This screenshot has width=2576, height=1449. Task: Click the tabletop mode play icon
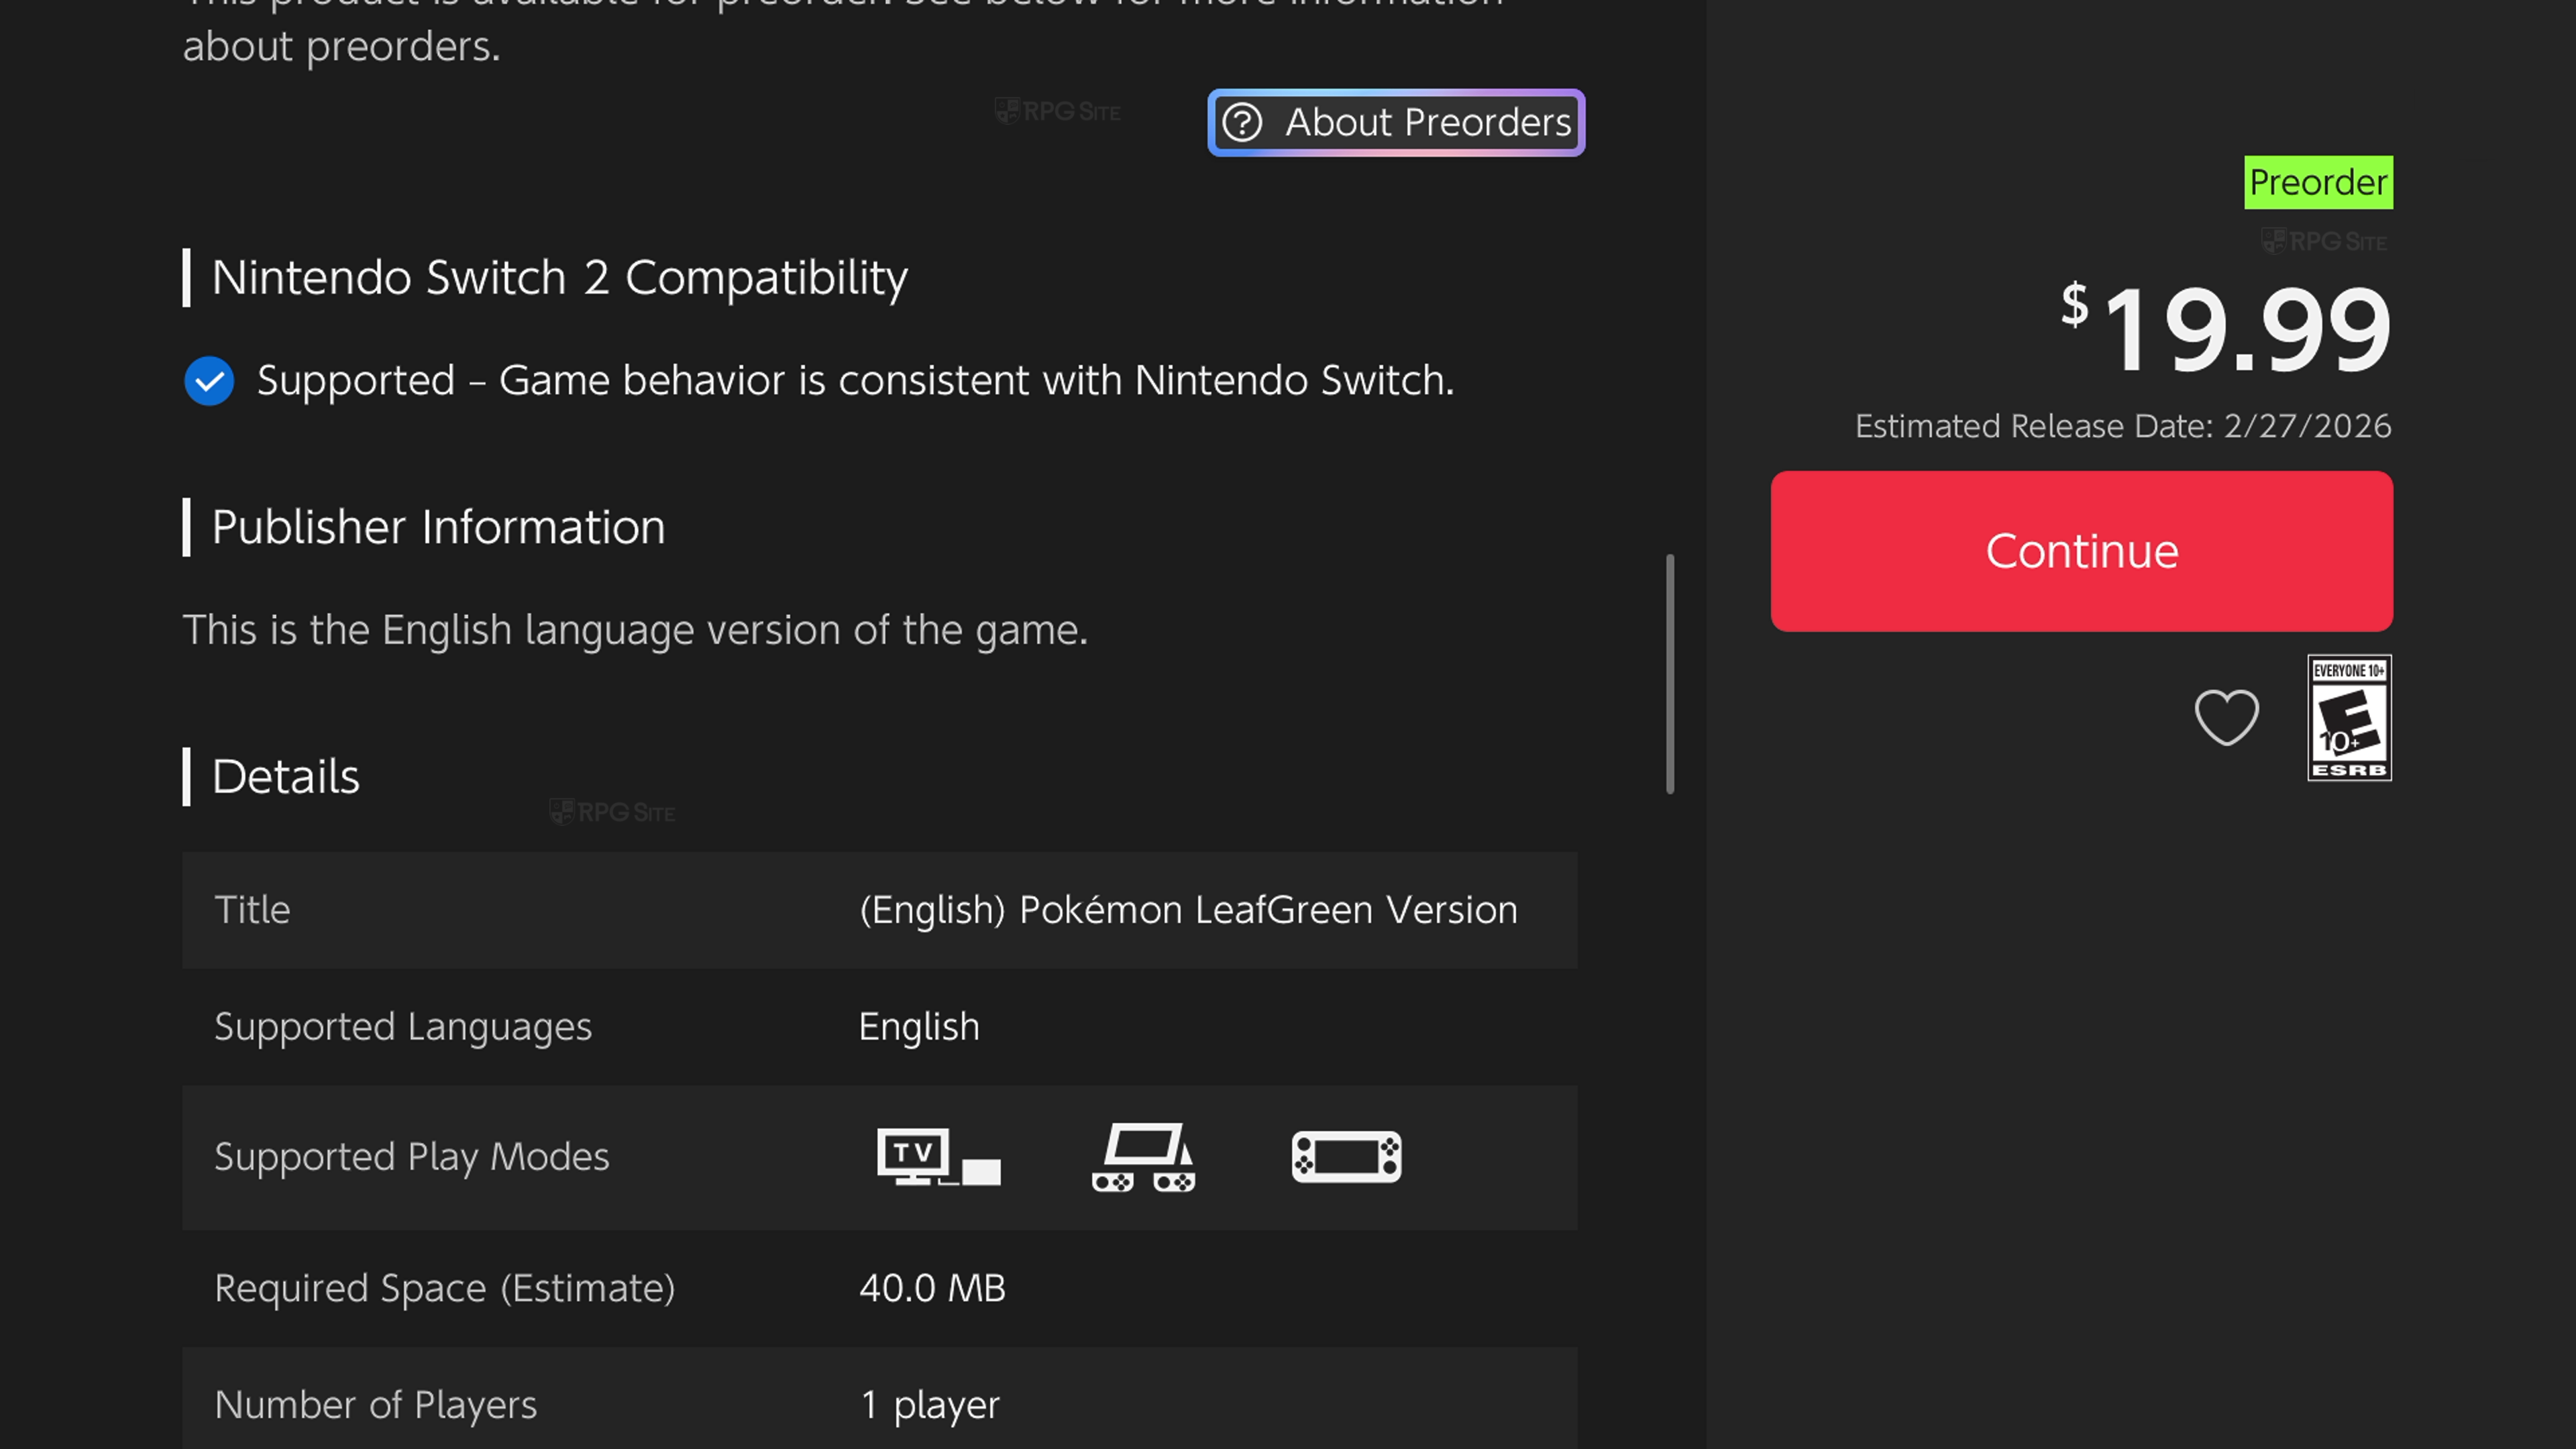(1144, 1157)
